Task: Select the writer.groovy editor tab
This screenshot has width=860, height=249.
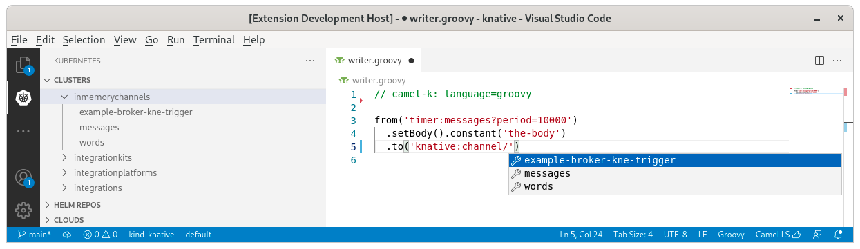Action: (374, 60)
